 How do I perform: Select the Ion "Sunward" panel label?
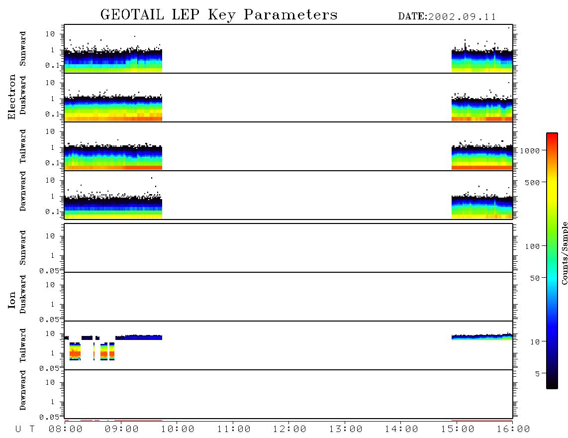click(23, 248)
